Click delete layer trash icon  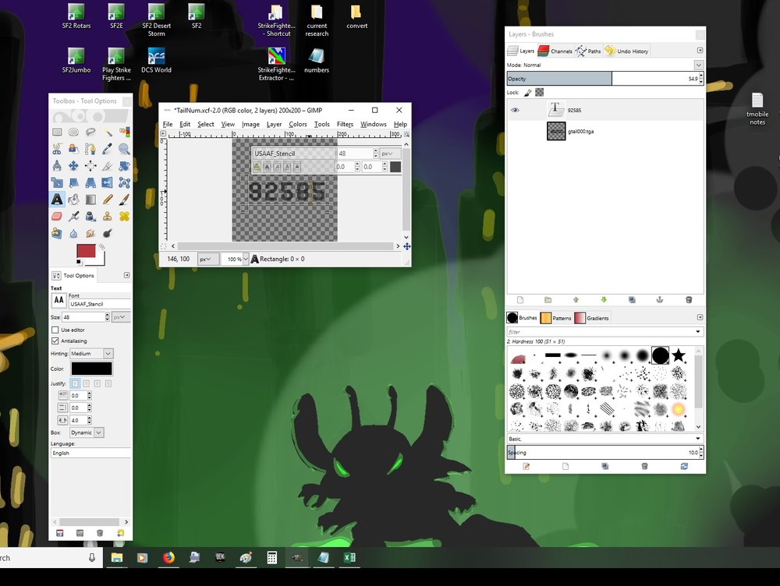point(689,300)
